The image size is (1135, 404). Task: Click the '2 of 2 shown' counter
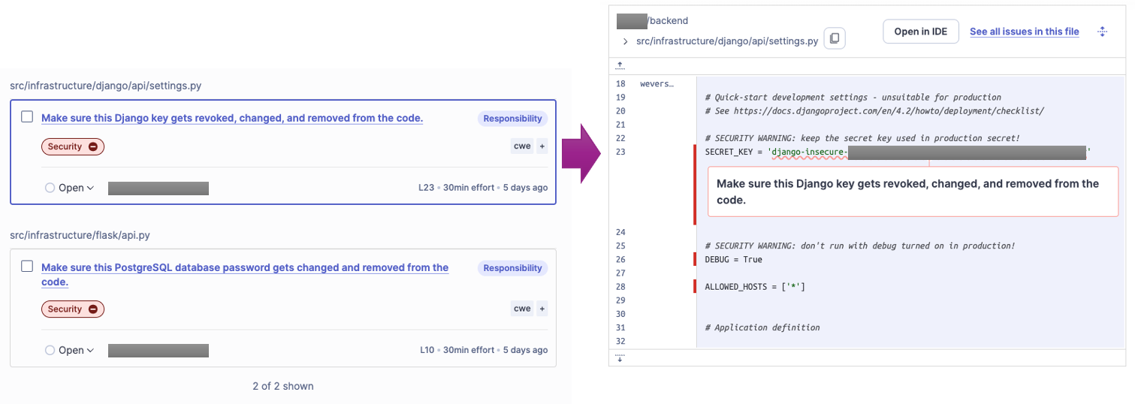click(x=283, y=386)
